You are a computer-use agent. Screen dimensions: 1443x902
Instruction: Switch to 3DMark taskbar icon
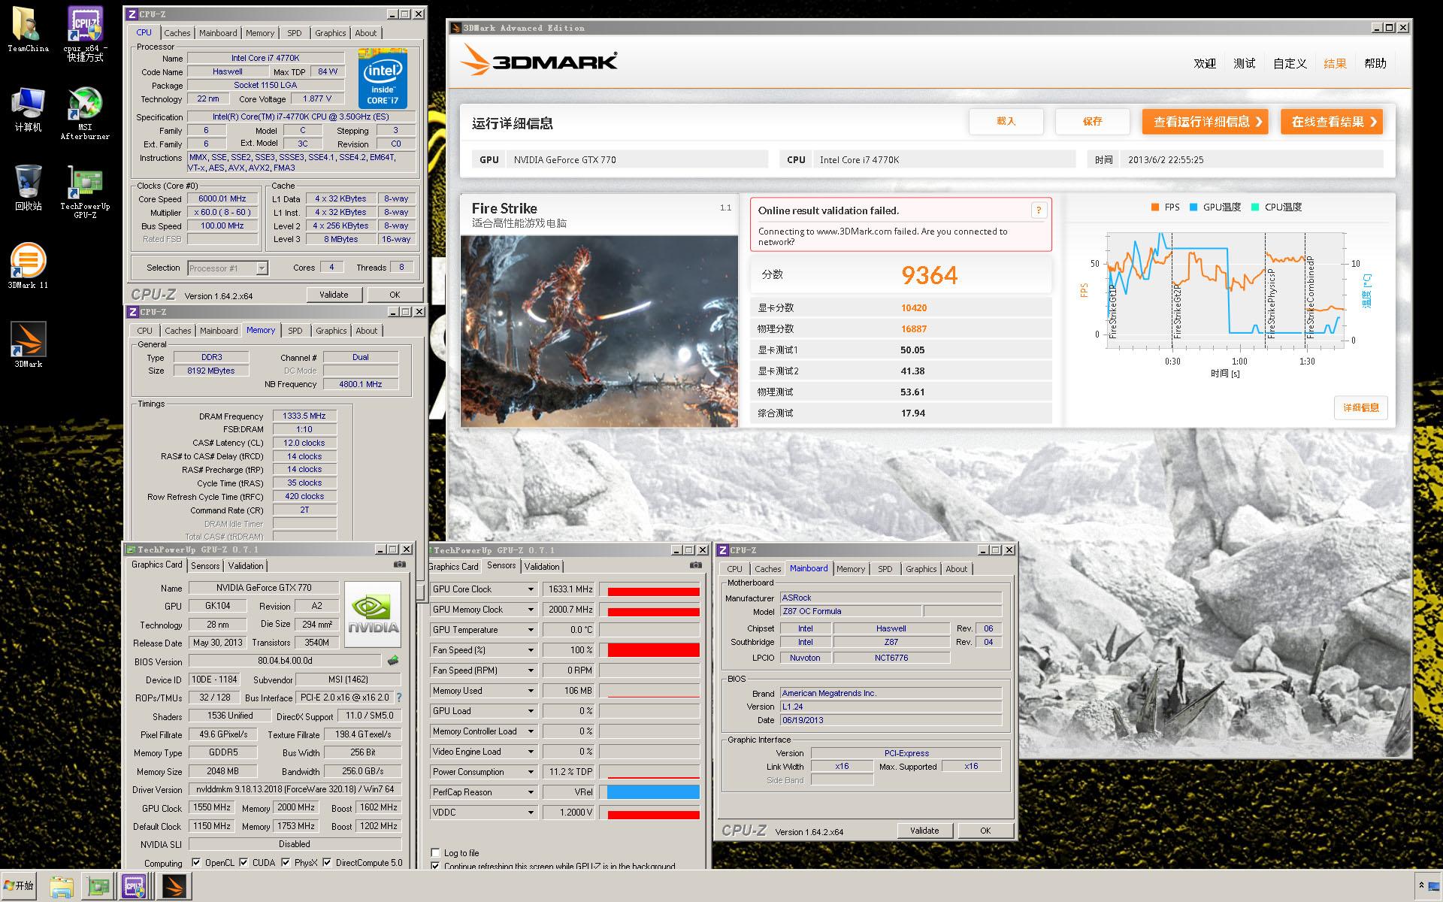[174, 887]
